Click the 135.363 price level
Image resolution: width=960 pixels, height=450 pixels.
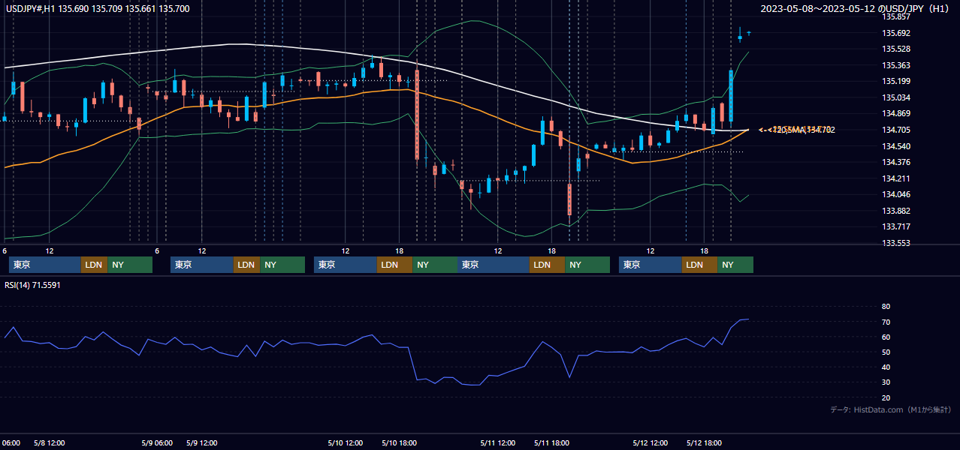coord(895,65)
